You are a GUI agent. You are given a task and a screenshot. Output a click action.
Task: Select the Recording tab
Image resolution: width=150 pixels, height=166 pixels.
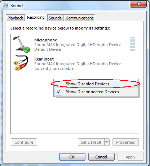click(36, 17)
